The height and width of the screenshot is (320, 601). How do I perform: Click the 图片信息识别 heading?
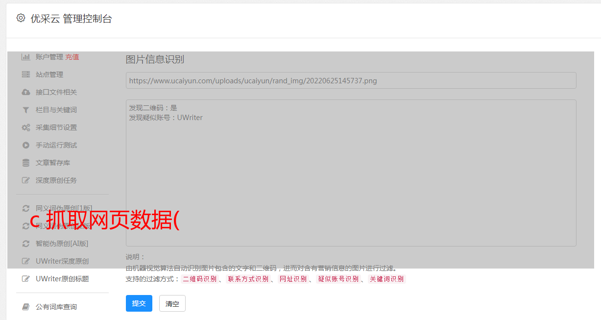(x=155, y=59)
